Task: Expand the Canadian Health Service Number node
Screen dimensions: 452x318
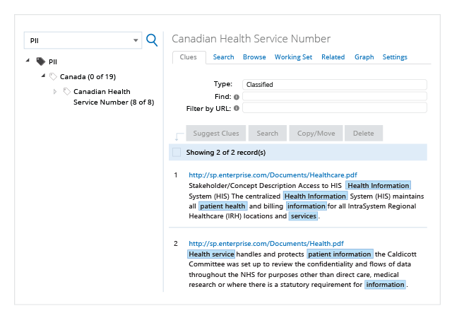Action: point(55,92)
